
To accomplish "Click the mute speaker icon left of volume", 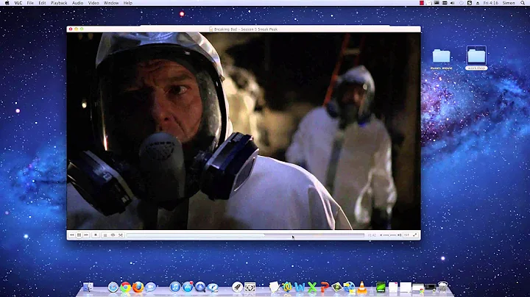I will [x=381, y=235].
